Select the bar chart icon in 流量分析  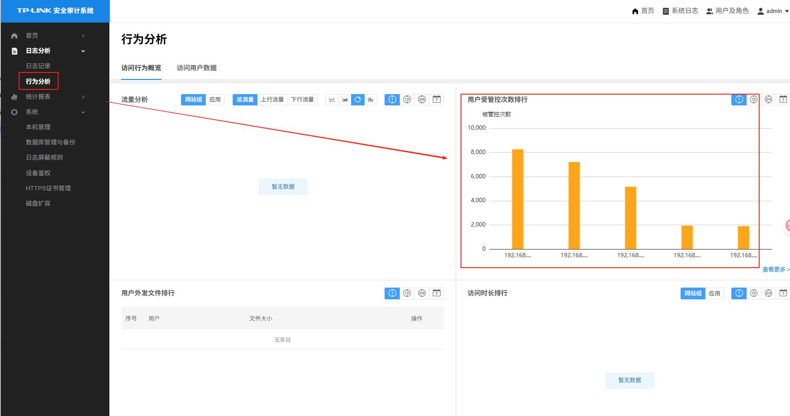pos(371,100)
